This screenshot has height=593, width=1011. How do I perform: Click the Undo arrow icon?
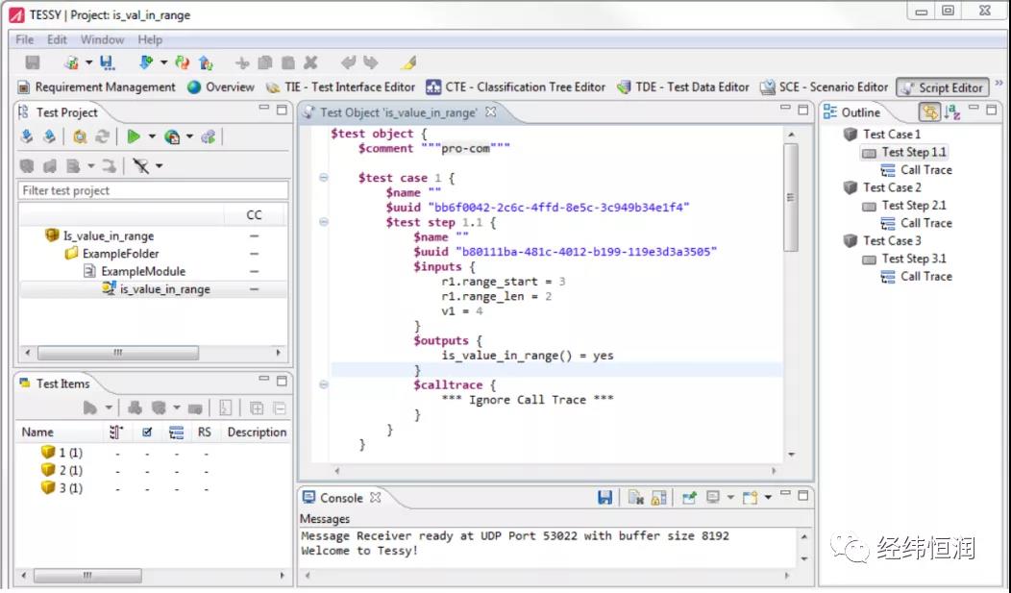(348, 62)
